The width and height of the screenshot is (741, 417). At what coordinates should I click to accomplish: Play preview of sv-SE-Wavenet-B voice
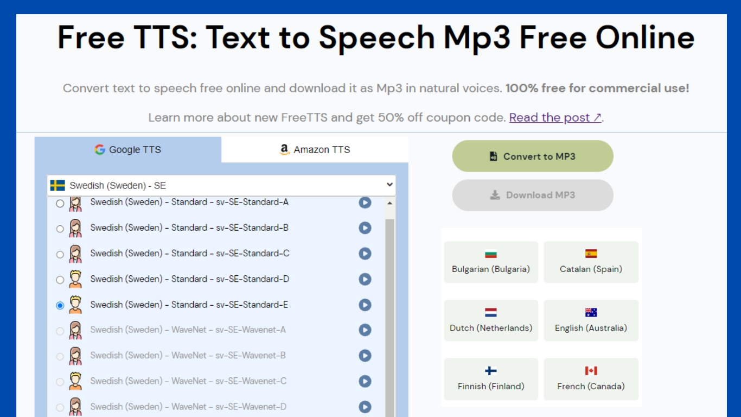click(365, 356)
